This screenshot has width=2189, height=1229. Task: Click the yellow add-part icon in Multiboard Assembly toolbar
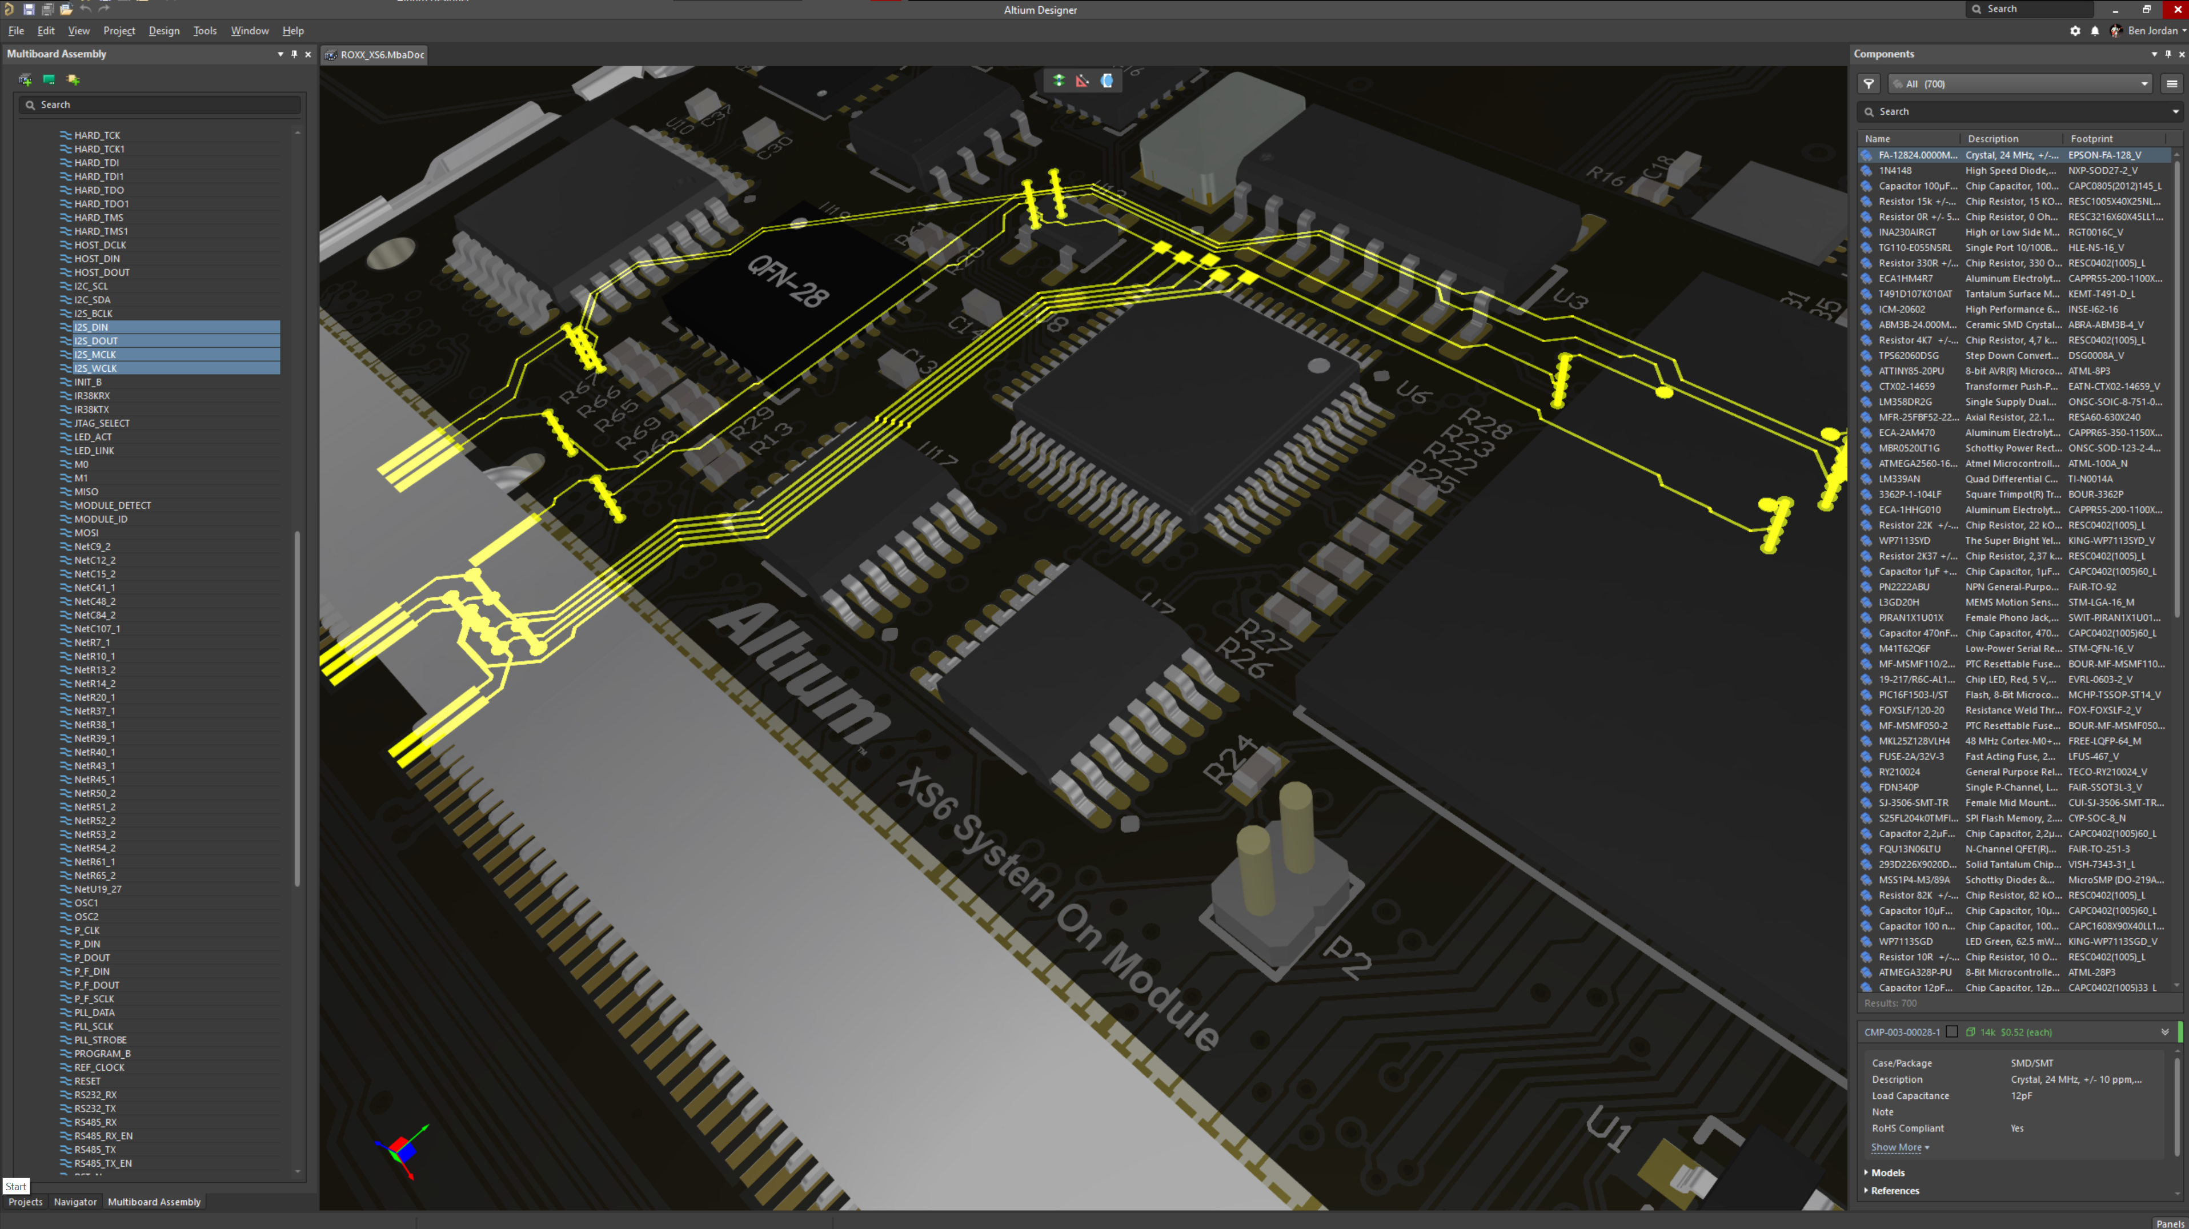click(73, 80)
